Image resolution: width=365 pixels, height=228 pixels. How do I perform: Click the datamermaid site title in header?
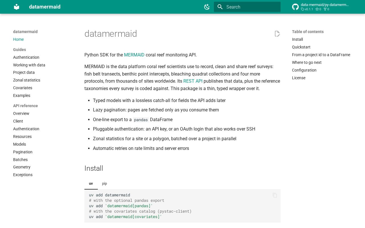point(45,7)
